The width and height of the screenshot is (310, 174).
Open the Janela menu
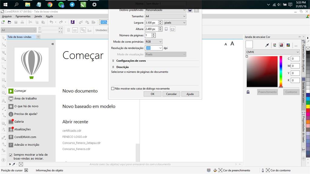click(38, 16)
